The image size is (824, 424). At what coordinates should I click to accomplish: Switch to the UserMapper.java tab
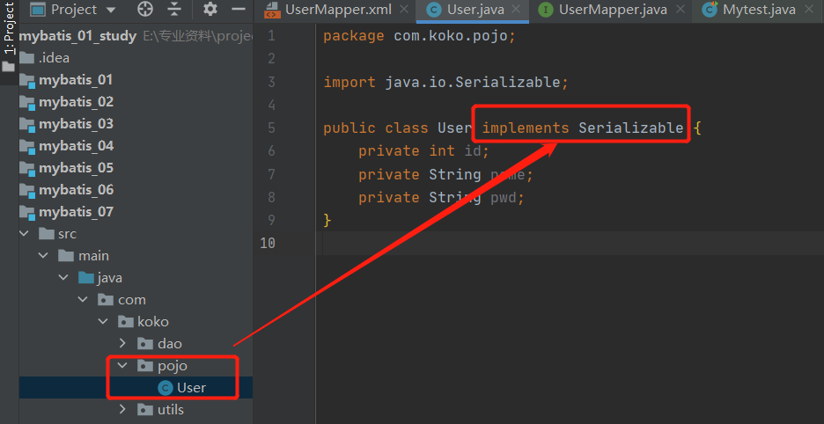[613, 10]
